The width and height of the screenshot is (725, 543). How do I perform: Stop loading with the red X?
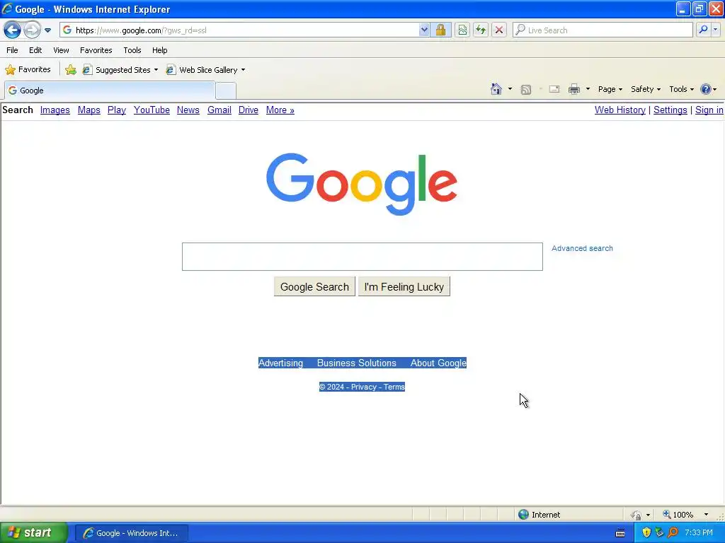coord(499,30)
